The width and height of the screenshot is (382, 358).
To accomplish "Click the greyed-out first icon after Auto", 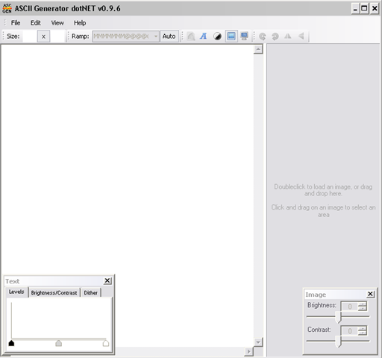I will 191,37.
